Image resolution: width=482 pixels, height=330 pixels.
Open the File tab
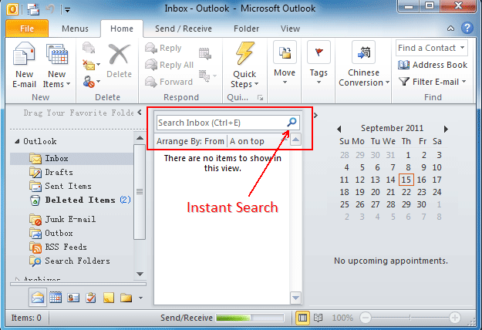pyautogui.click(x=27, y=29)
